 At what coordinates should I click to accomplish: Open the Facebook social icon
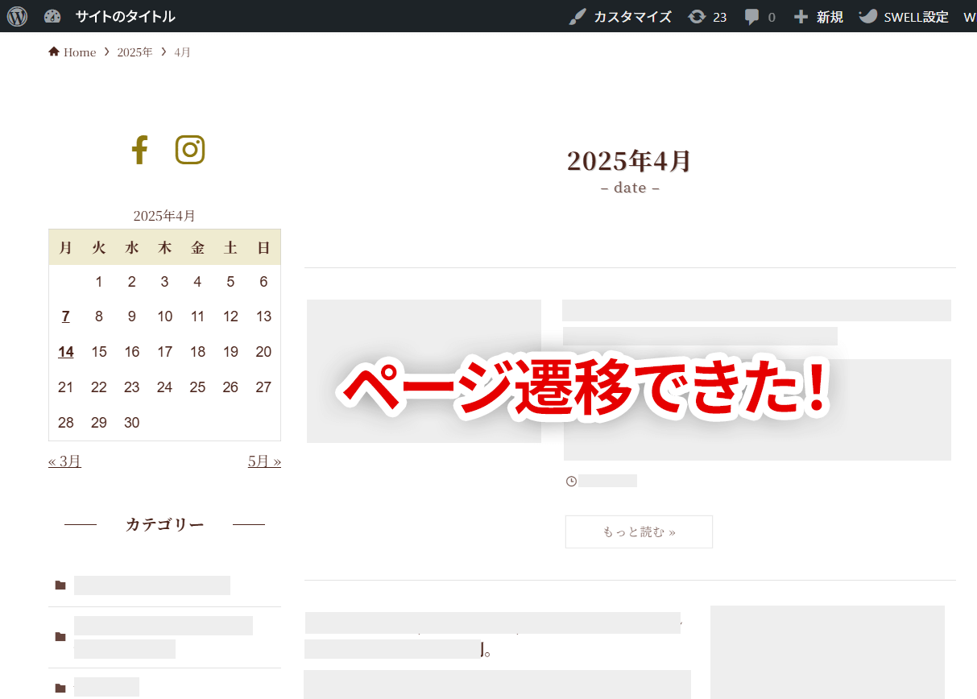coord(139,150)
